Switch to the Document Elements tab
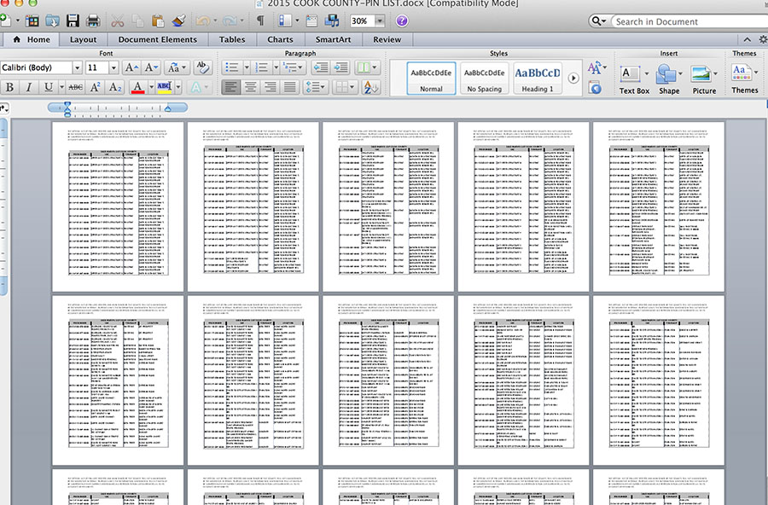Screen dimensions: 768x505 pos(157,39)
